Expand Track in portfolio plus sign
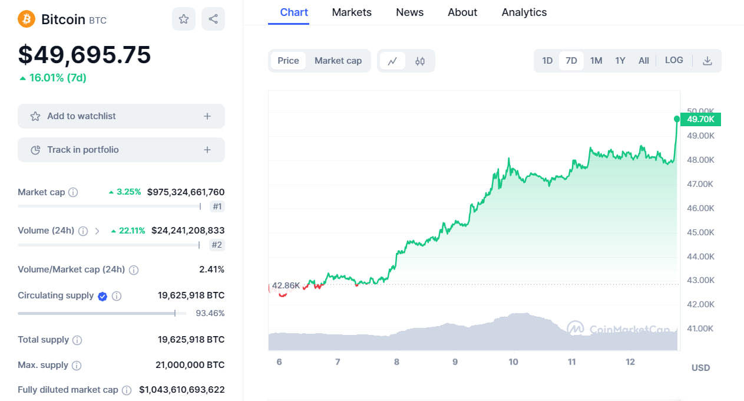 click(x=207, y=150)
